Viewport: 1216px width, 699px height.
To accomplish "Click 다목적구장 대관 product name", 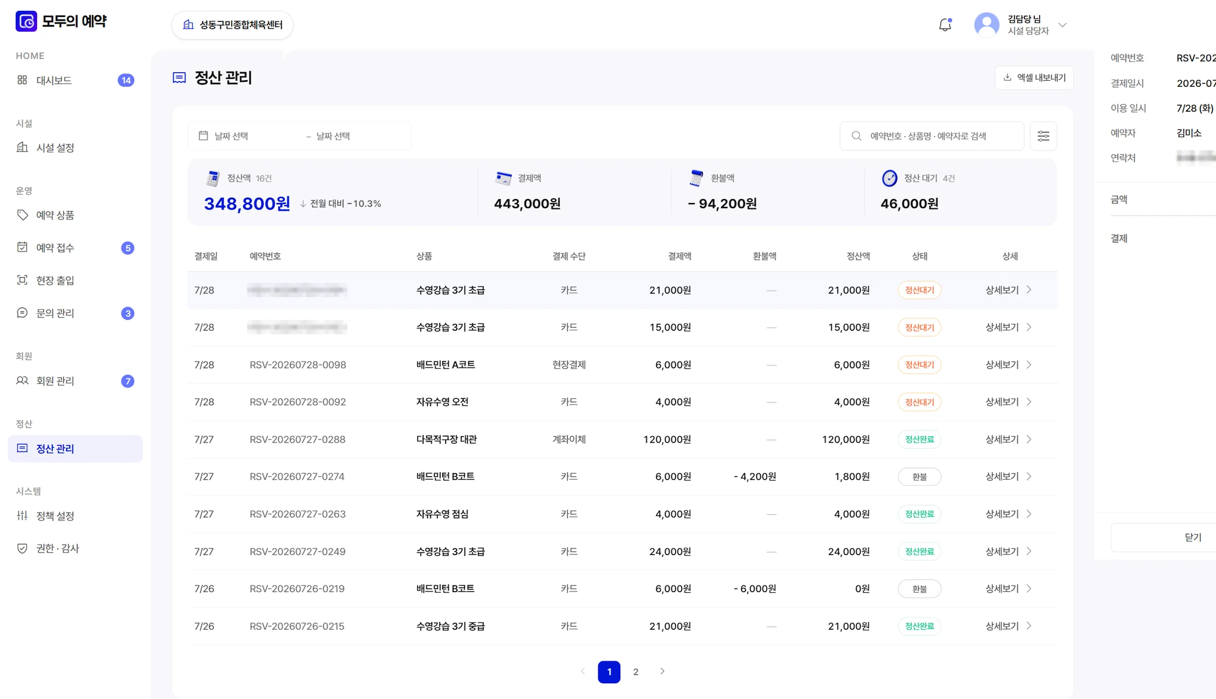I will (x=446, y=440).
